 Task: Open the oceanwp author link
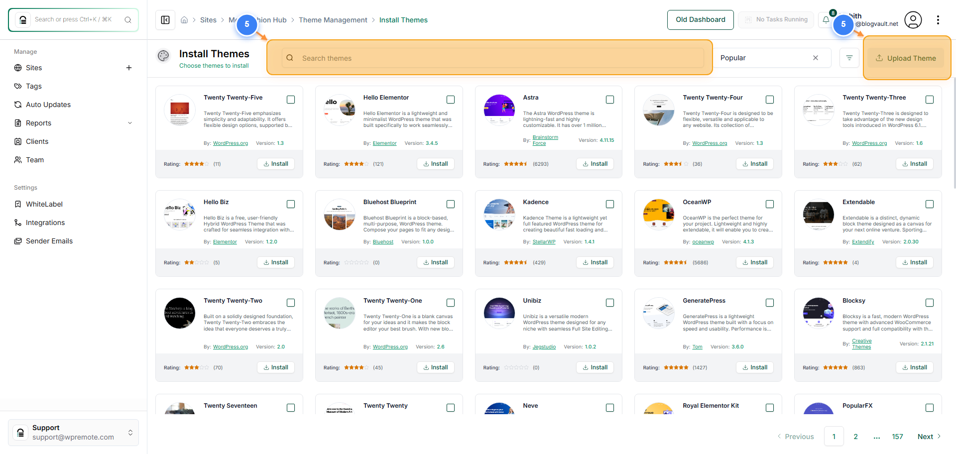(x=703, y=242)
